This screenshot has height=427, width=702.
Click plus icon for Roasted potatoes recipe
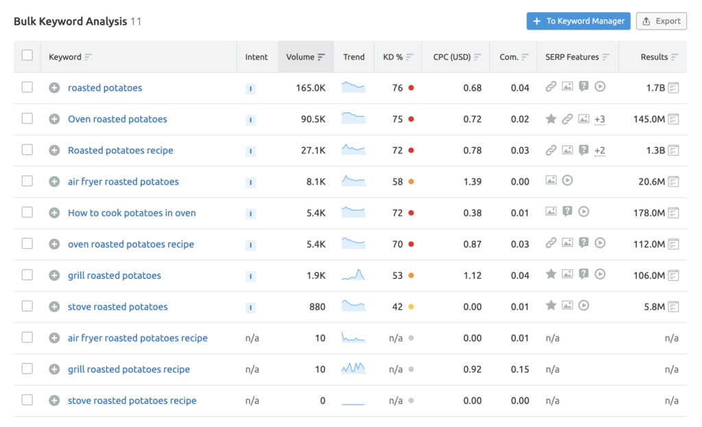coord(54,150)
